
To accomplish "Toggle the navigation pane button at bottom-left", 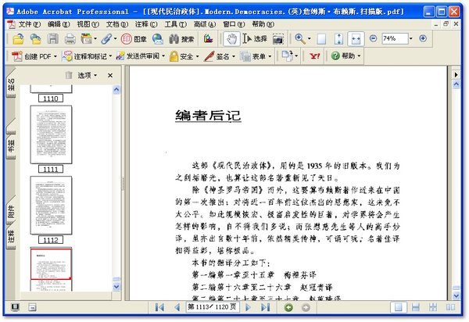I will pyautogui.click(x=15, y=307).
